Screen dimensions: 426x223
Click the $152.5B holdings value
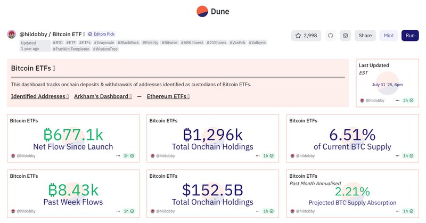[212, 190]
